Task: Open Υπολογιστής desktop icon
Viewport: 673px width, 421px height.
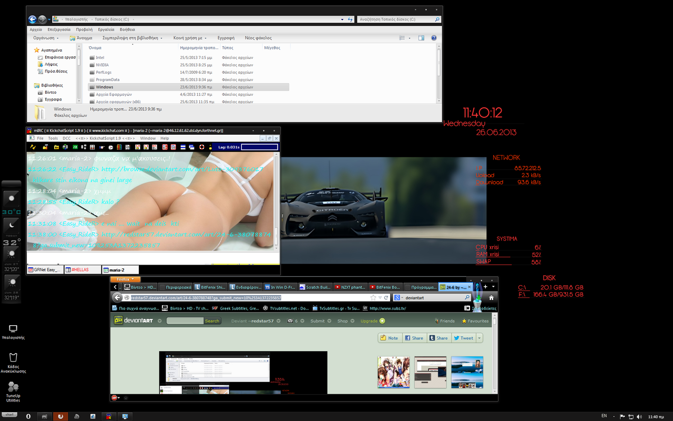Action: click(13, 332)
